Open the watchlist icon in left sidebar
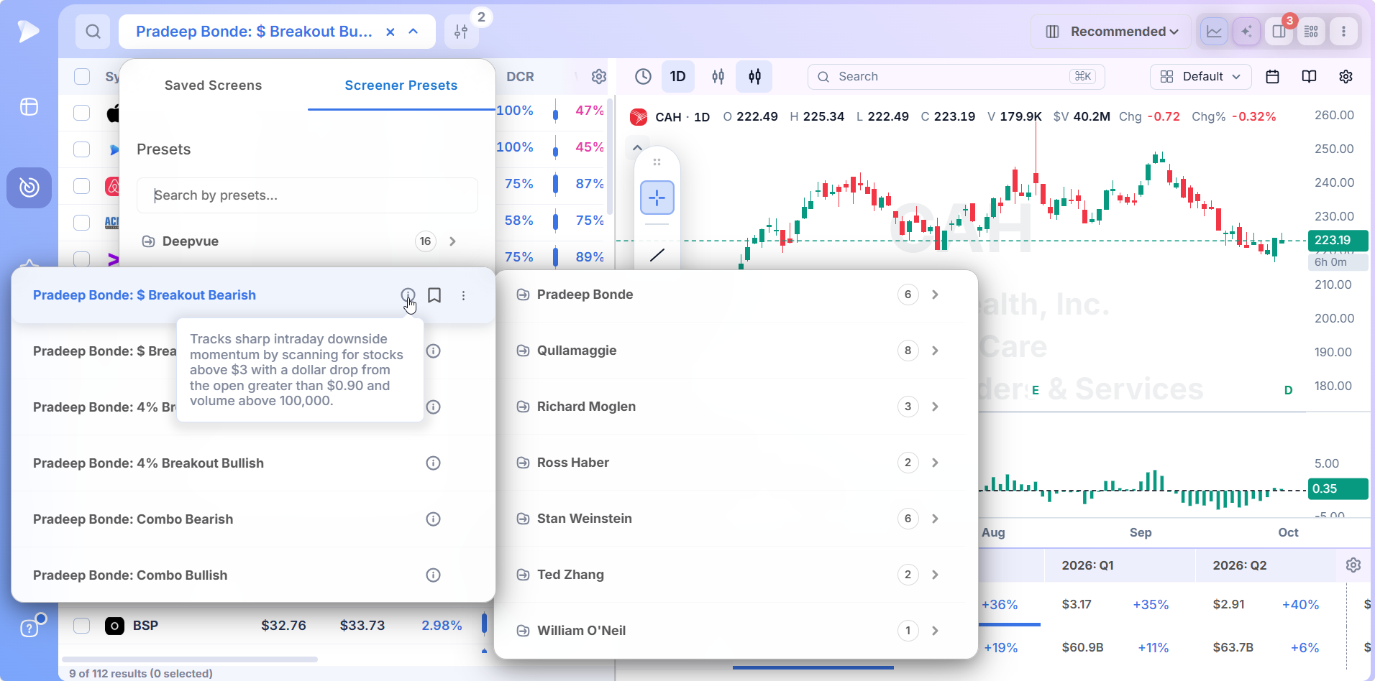 click(x=29, y=107)
